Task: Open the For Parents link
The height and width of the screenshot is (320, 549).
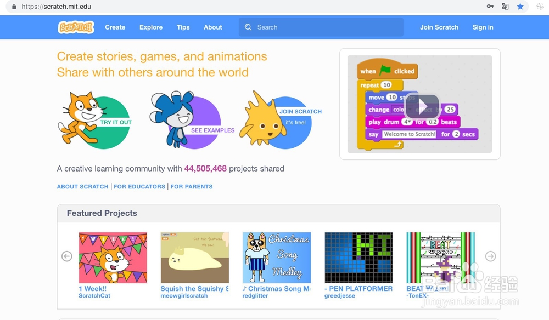Action: click(192, 186)
